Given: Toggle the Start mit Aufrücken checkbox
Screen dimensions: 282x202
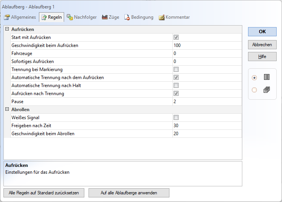Looking at the screenshot, I should point(176,37).
